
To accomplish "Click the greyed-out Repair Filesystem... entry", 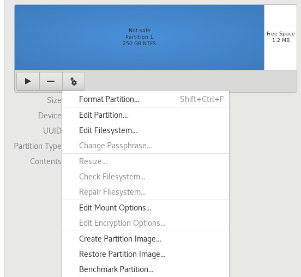I will pos(146,192).
